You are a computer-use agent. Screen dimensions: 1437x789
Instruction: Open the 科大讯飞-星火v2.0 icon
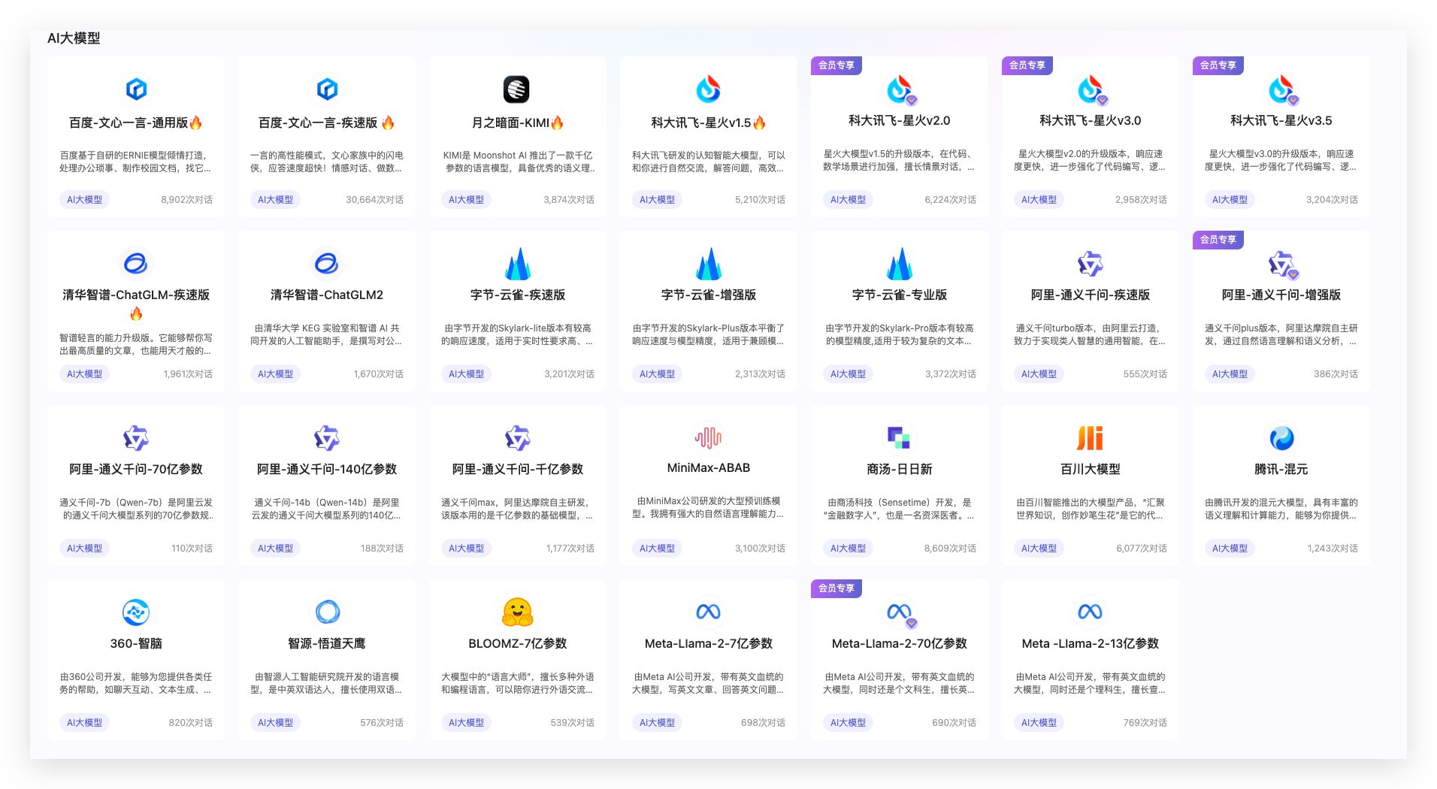(x=900, y=89)
